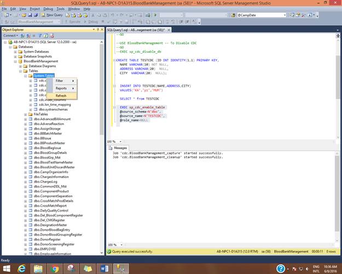Expand the dbo.AdvancedBillAmount table node
This screenshot has width=342, height=274.
(25, 119)
